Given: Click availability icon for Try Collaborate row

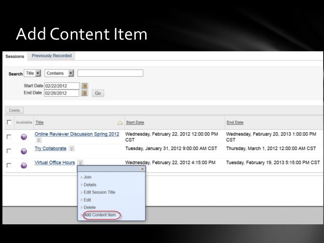Looking at the screenshot, I should tap(24, 151).
